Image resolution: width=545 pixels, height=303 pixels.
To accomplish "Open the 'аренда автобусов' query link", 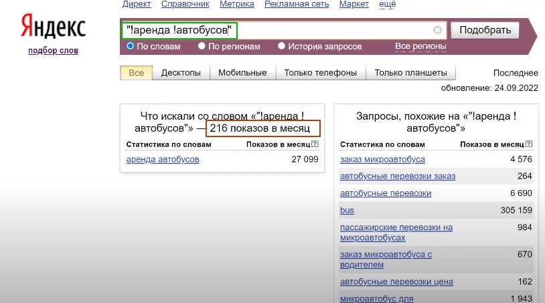I will [163, 159].
